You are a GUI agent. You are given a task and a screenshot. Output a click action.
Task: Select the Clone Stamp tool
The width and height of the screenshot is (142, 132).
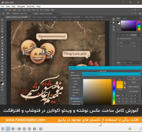[2, 43]
